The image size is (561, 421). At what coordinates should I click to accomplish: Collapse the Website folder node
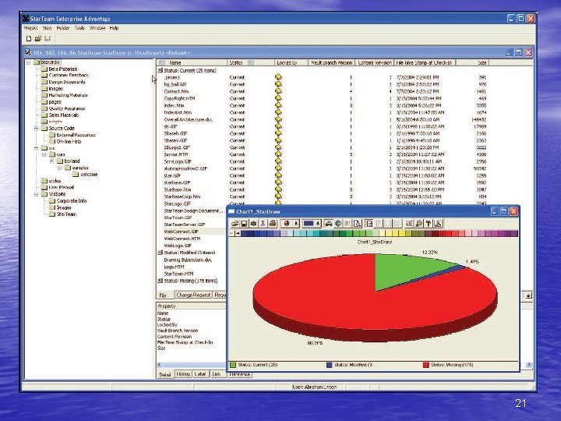click(x=36, y=194)
